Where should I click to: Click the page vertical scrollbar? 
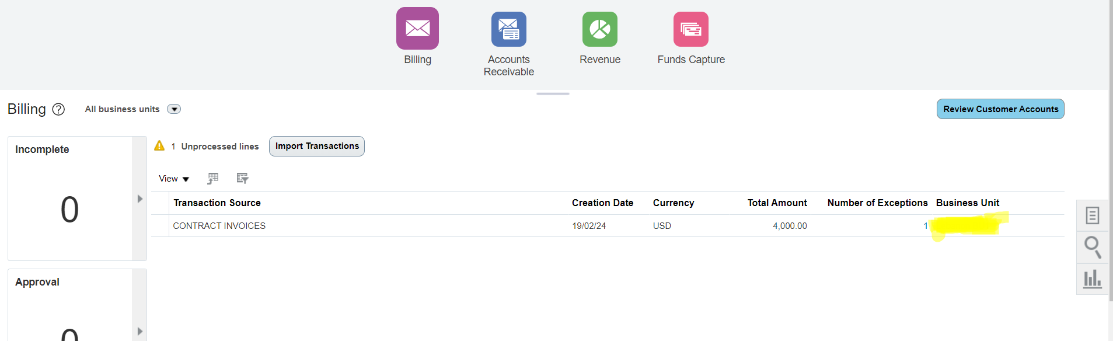(x=1111, y=151)
